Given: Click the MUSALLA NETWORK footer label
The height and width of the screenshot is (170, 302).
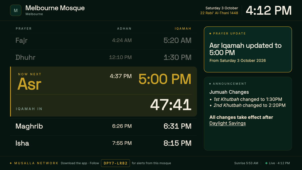Looking at the screenshot, I should point(36,163).
